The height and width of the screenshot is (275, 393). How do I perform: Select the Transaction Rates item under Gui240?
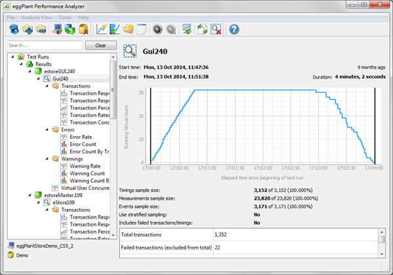click(89, 115)
